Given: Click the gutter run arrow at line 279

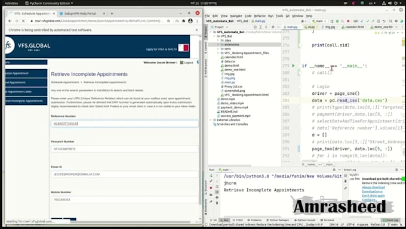Looking at the screenshot, I should click(x=293, y=66).
